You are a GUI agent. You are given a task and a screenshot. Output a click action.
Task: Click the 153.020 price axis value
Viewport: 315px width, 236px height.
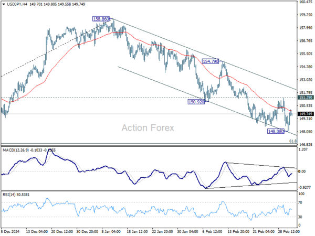click(306, 80)
